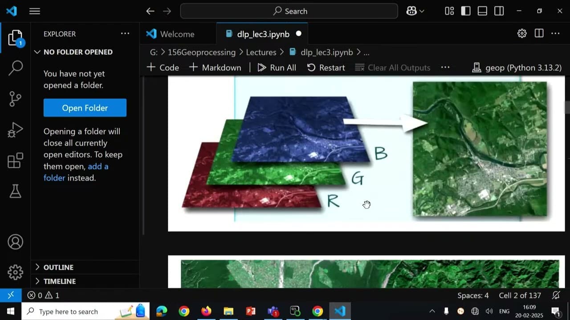Click the add a folder link

tap(98, 166)
